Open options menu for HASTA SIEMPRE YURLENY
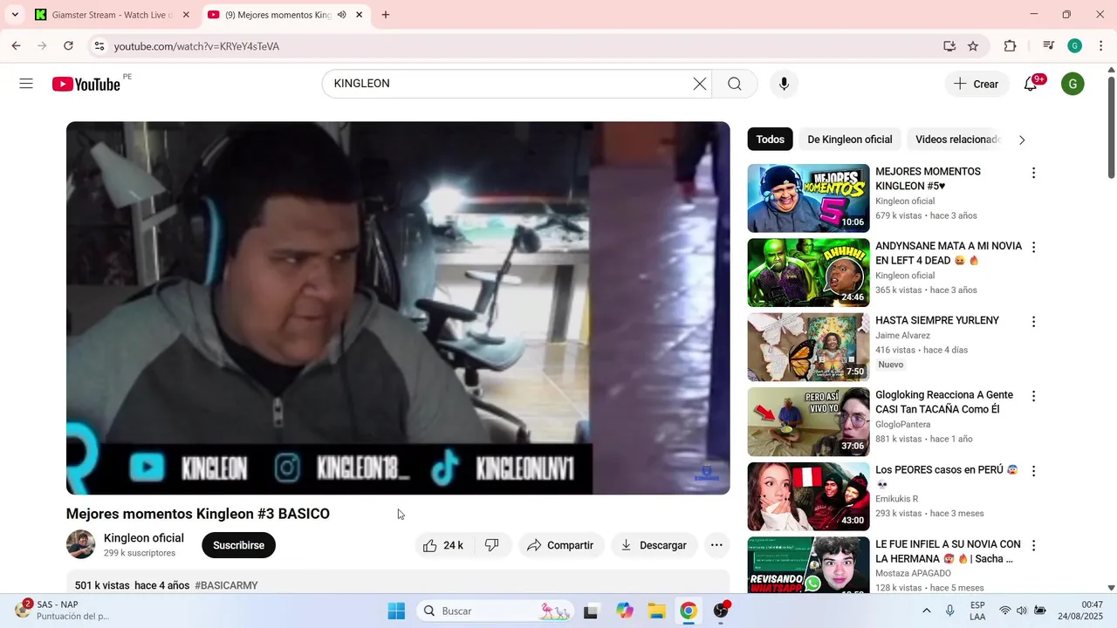Image resolution: width=1117 pixels, height=628 pixels. pos(1033,322)
